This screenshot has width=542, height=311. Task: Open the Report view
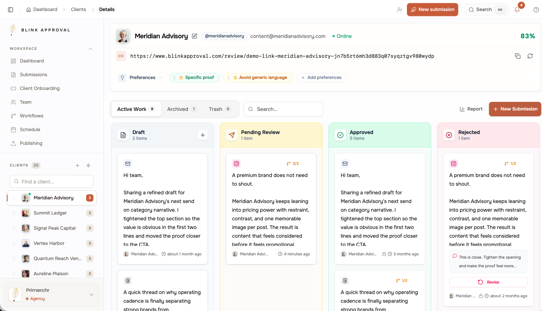tap(471, 109)
